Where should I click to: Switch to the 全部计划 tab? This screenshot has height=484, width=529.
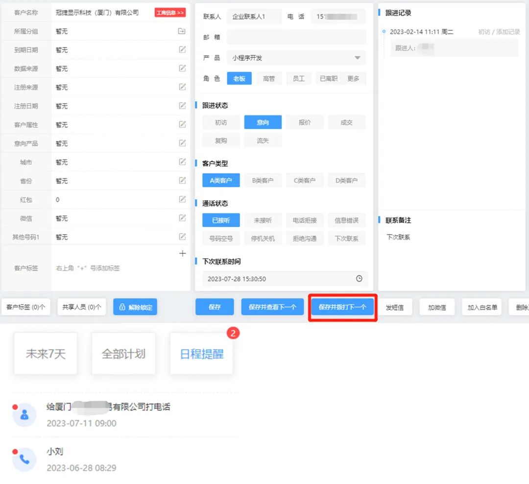(x=123, y=353)
